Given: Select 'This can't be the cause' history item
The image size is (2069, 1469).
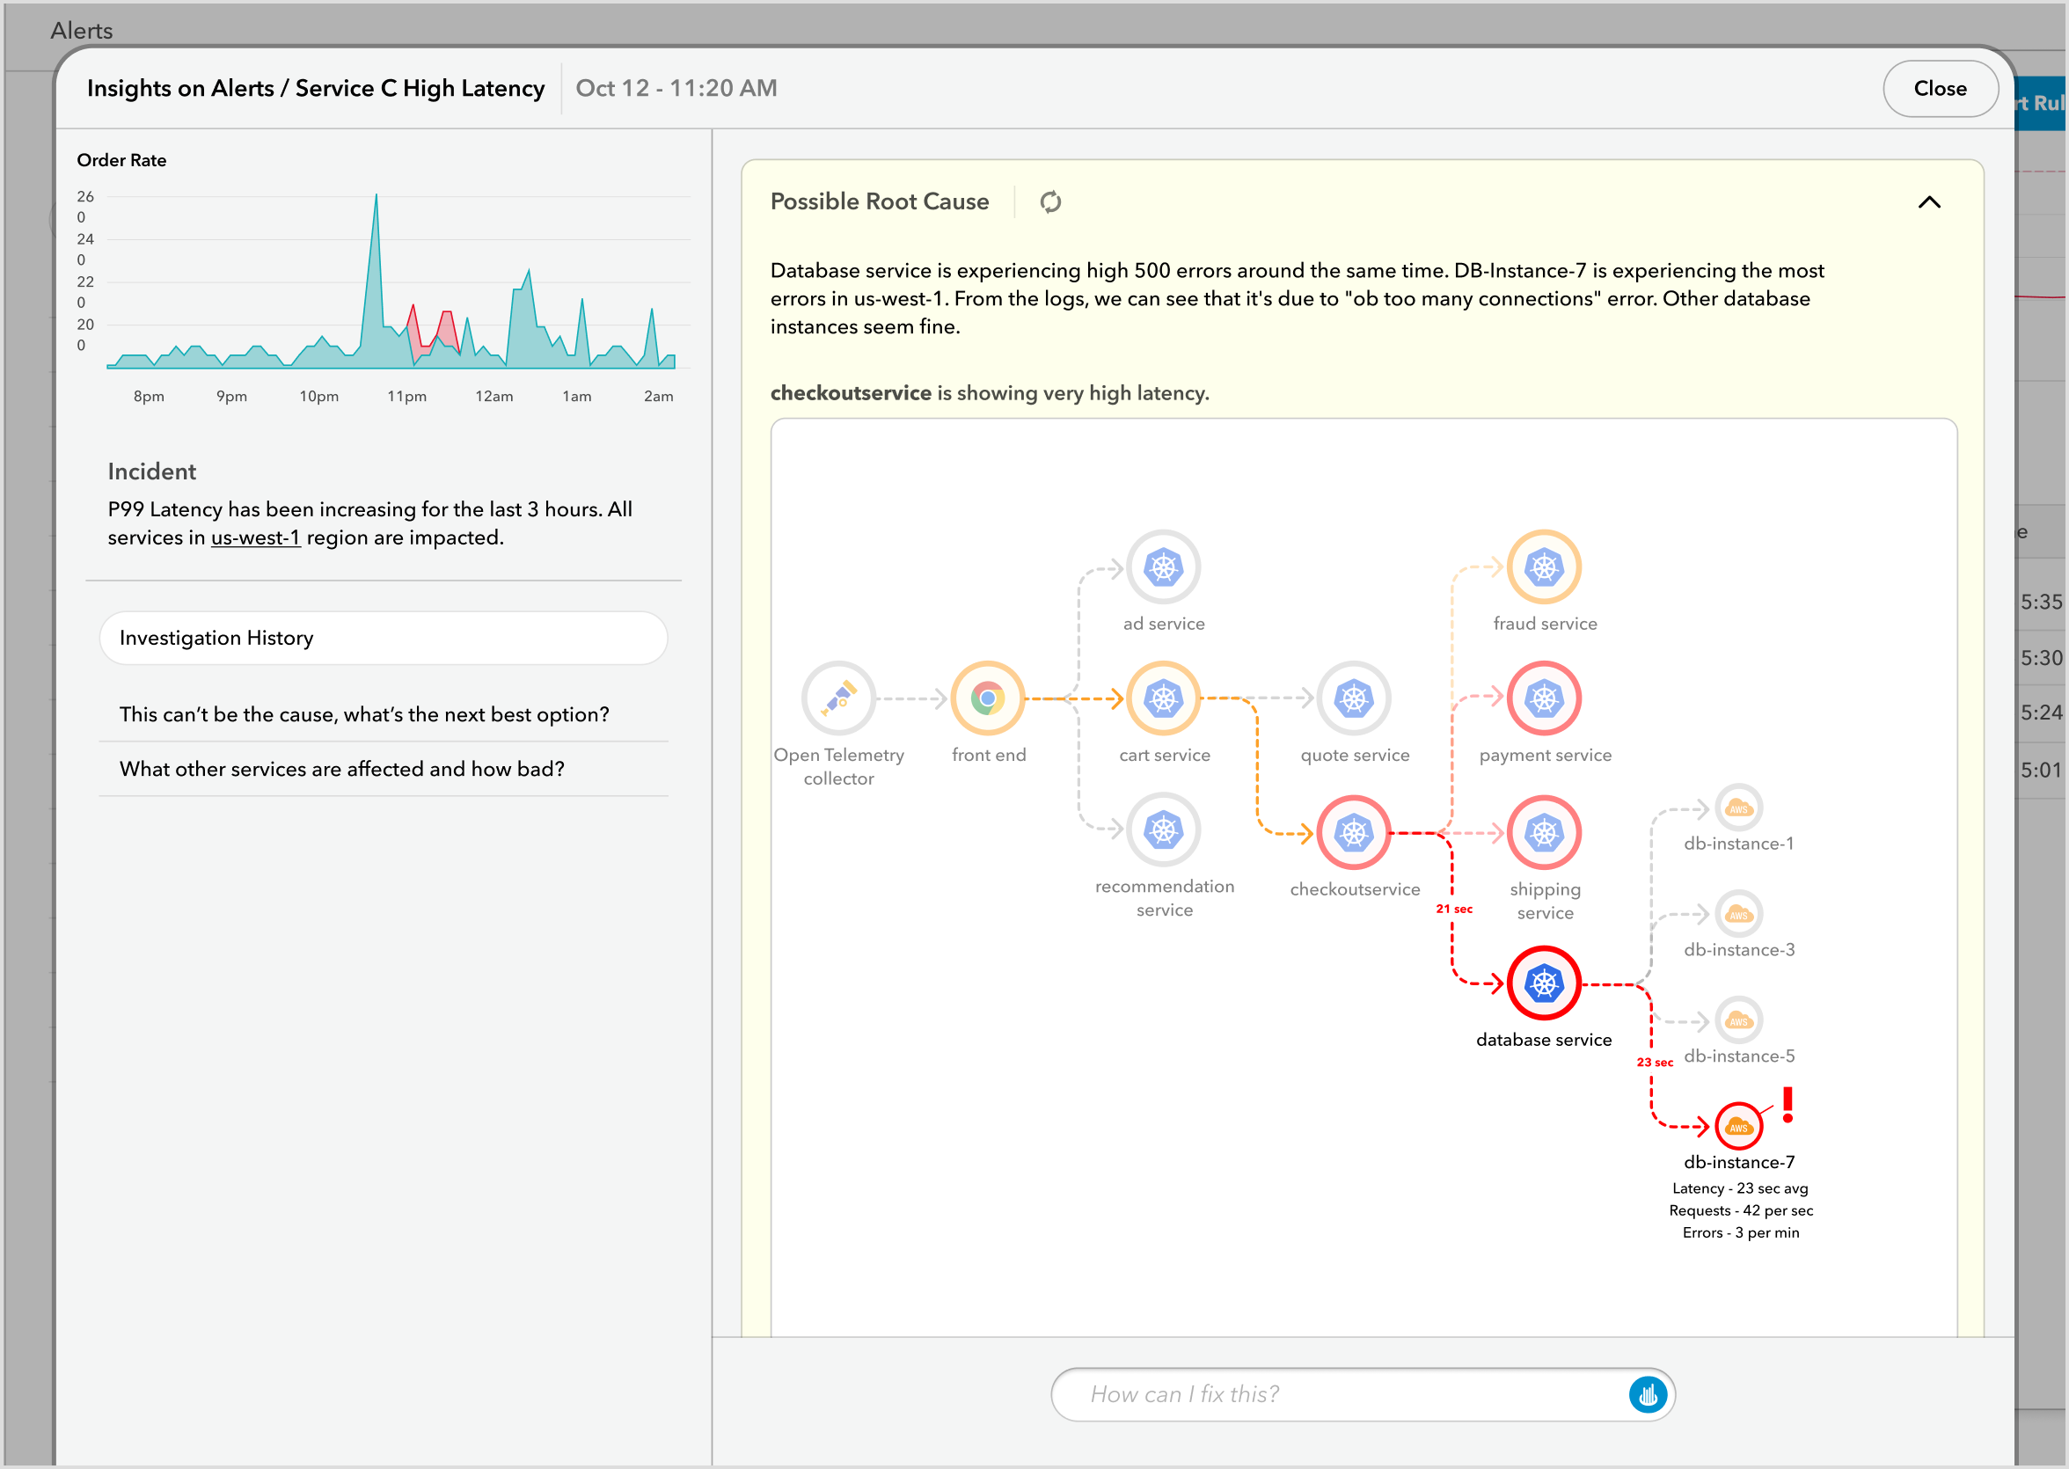Looking at the screenshot, I should [x=363, y=714].
